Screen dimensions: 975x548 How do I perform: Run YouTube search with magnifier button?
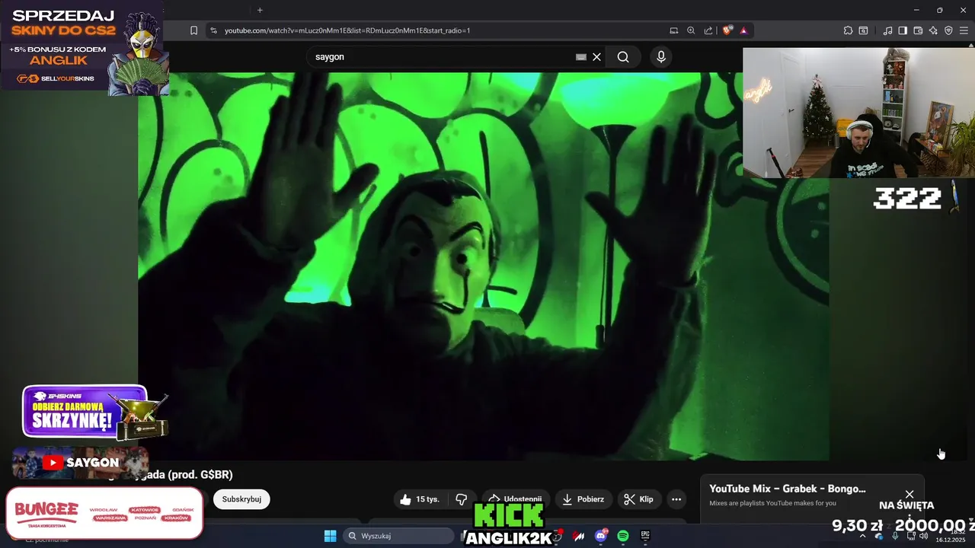(x=623, y=57)
